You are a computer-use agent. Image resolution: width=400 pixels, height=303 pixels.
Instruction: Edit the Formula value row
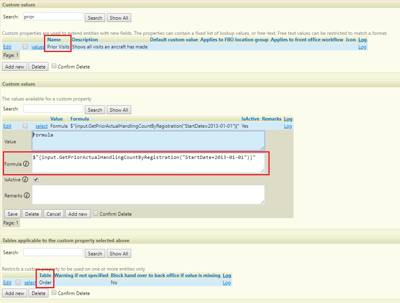(x=7, y=126)
